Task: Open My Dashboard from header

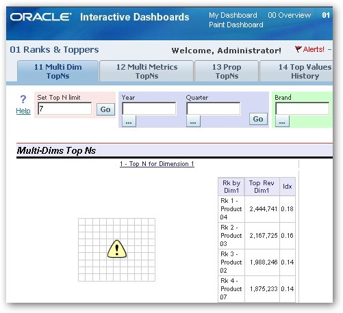Action: point(233,15)
